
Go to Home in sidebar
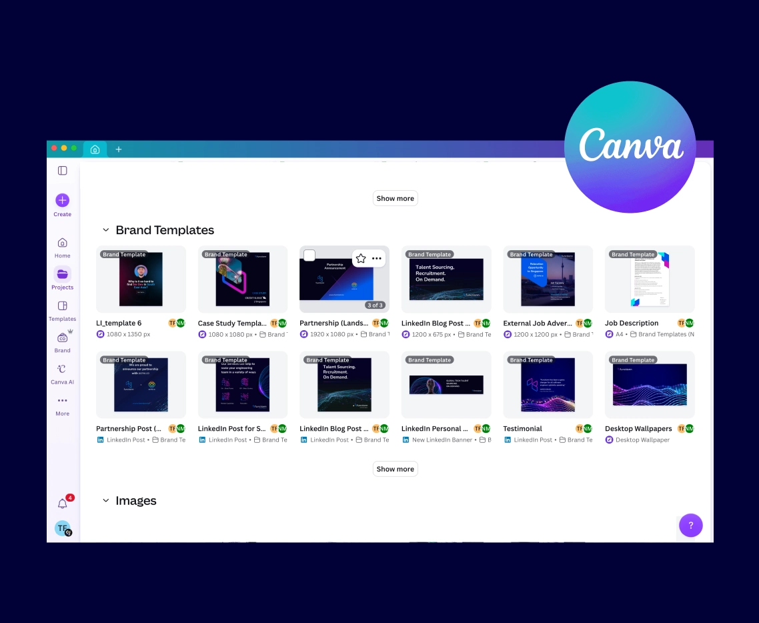tap(63, 247)
